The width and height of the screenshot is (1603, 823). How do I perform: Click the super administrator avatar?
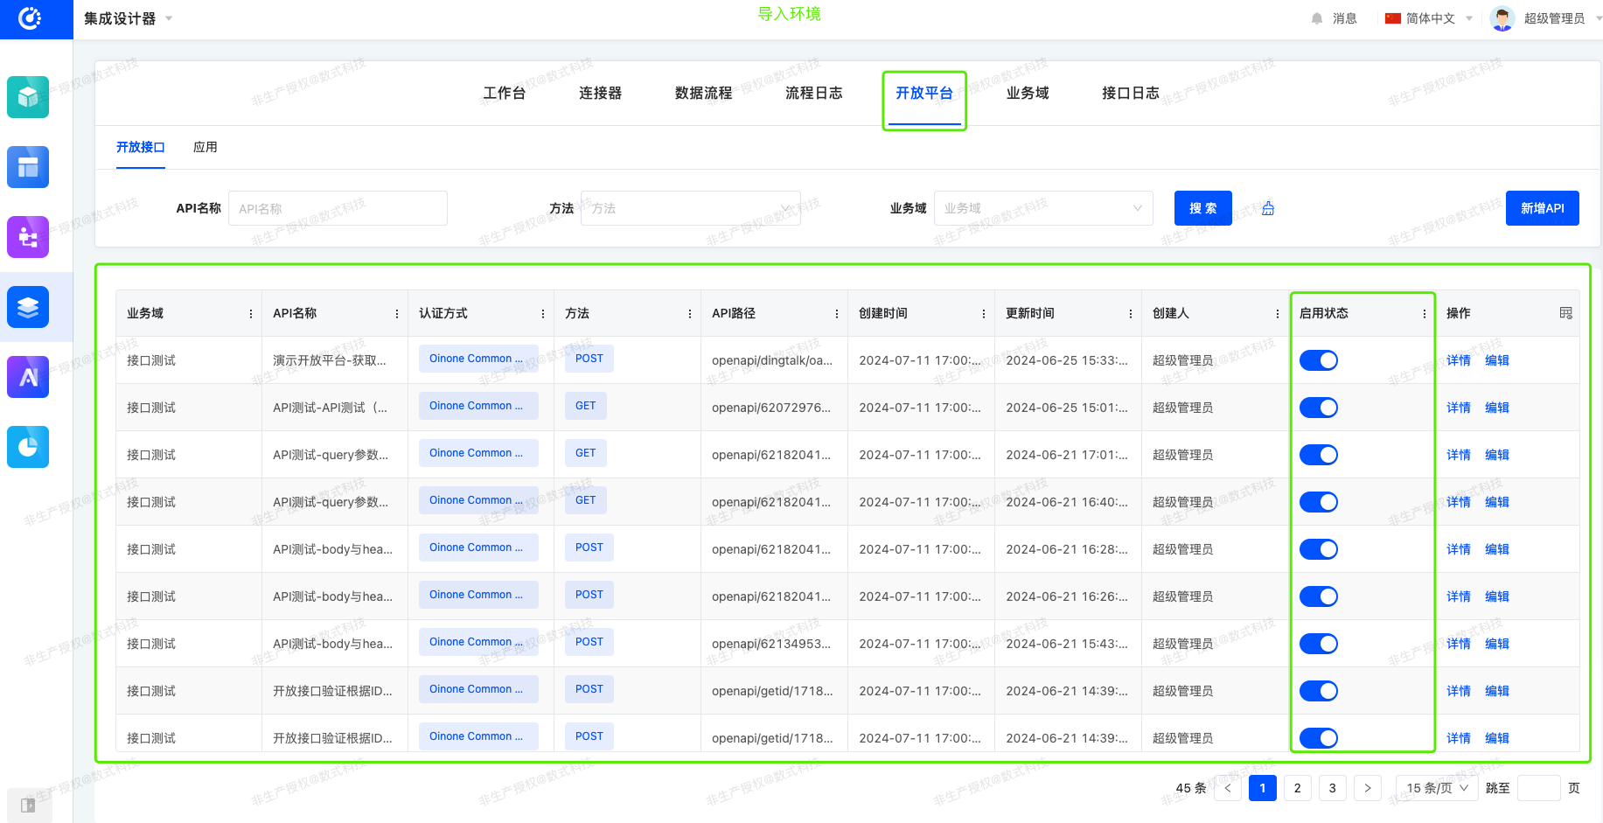1502,18
